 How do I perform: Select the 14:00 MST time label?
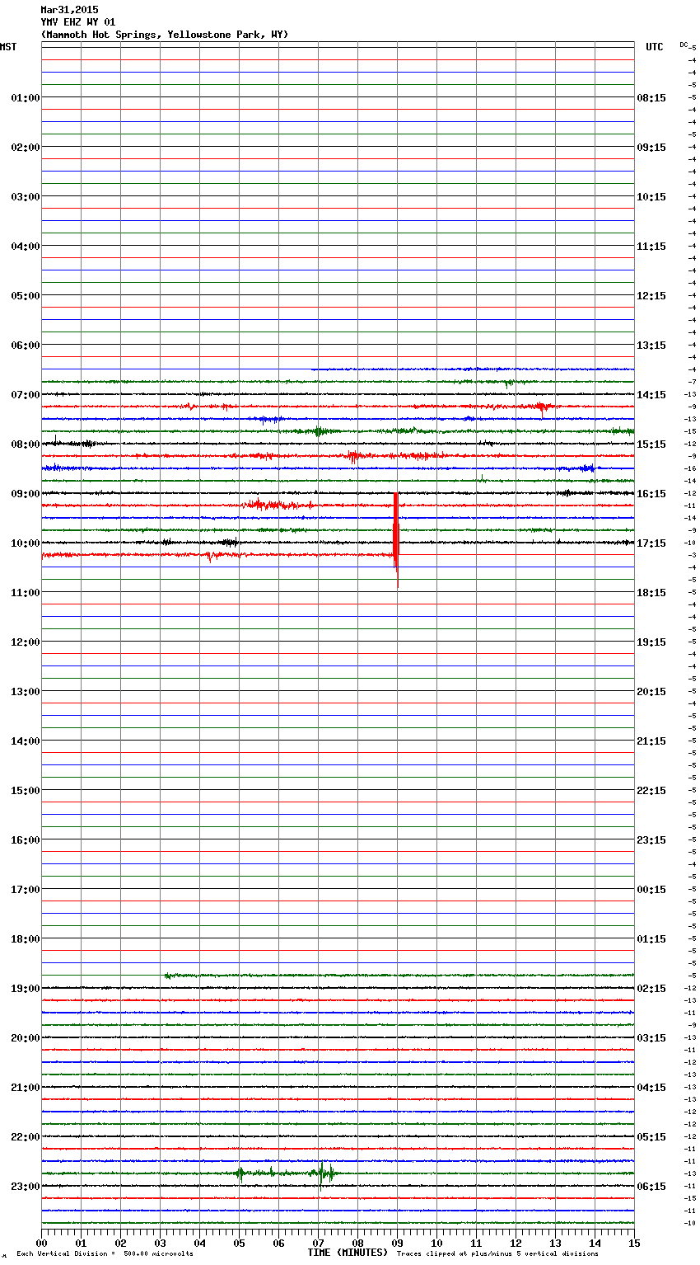click(x=26, y=741)
